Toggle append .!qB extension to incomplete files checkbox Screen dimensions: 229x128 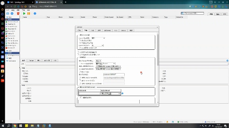click(78, 54)
